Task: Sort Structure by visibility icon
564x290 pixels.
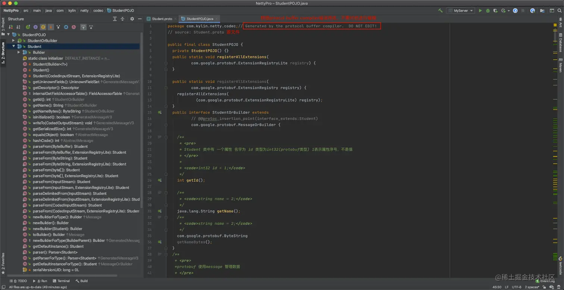Action: [10, 27]
